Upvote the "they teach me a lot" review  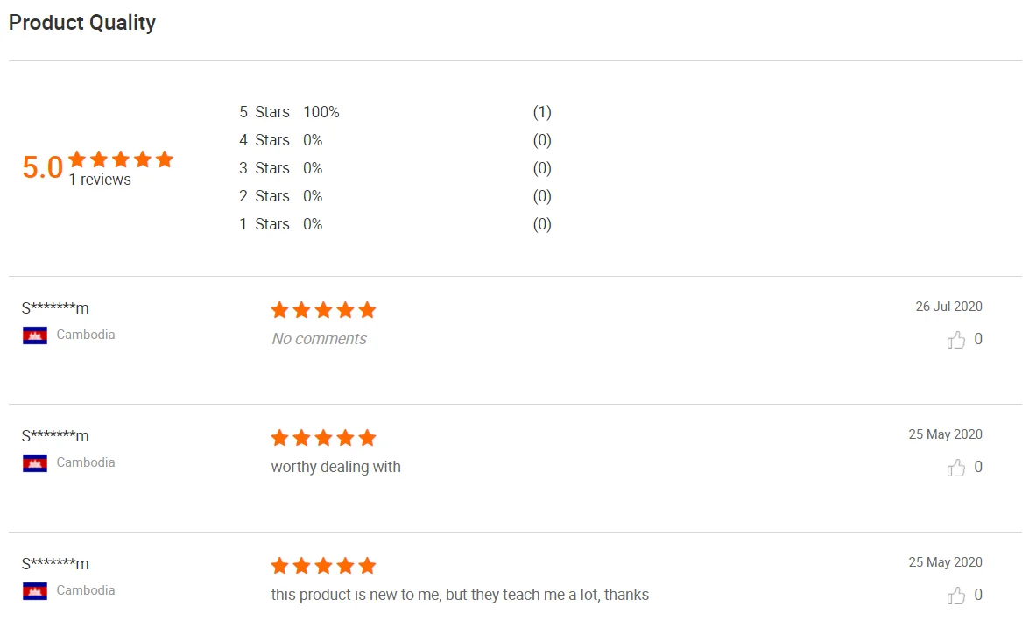(955, 596)
